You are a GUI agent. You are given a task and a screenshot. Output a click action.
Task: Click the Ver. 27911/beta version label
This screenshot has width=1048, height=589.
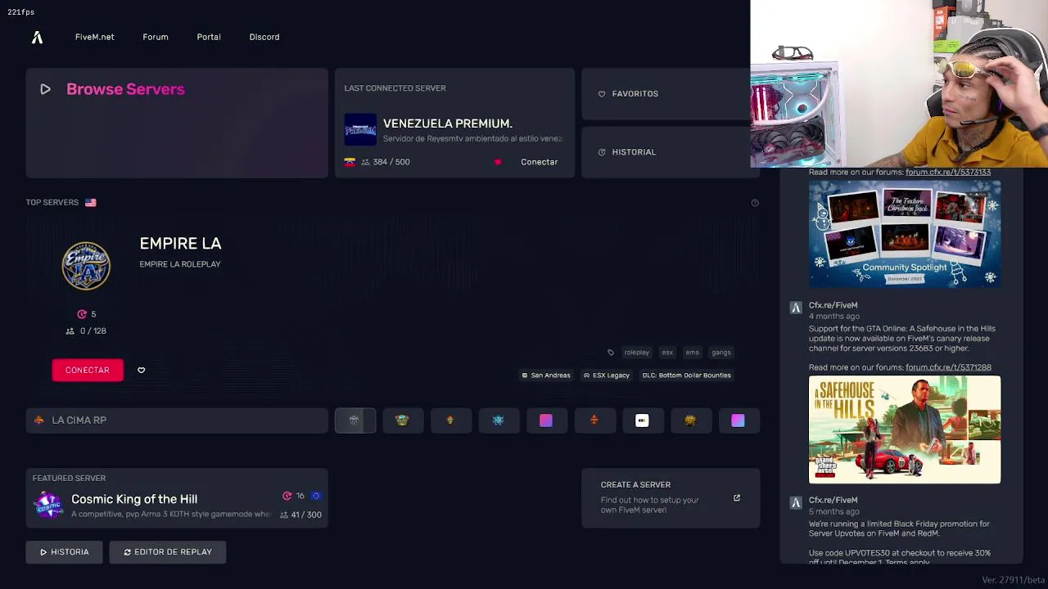(1013, 580)
